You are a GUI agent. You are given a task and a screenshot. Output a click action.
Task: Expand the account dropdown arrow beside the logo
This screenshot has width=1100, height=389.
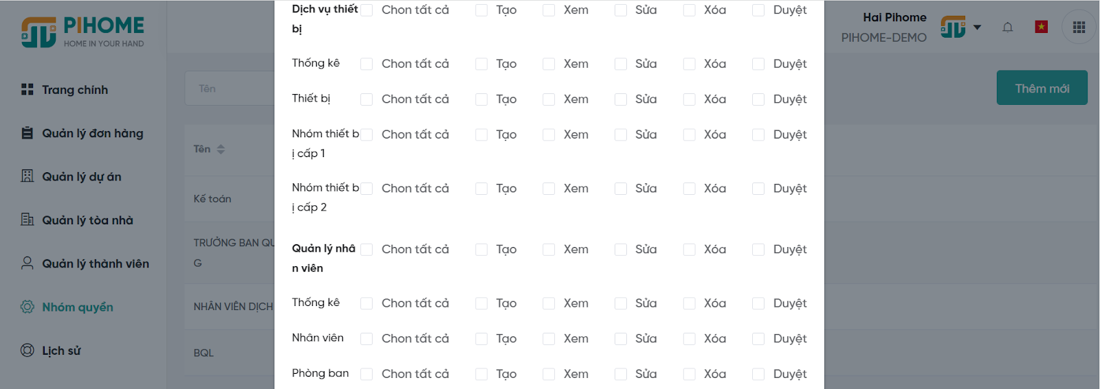coord(977,27)
